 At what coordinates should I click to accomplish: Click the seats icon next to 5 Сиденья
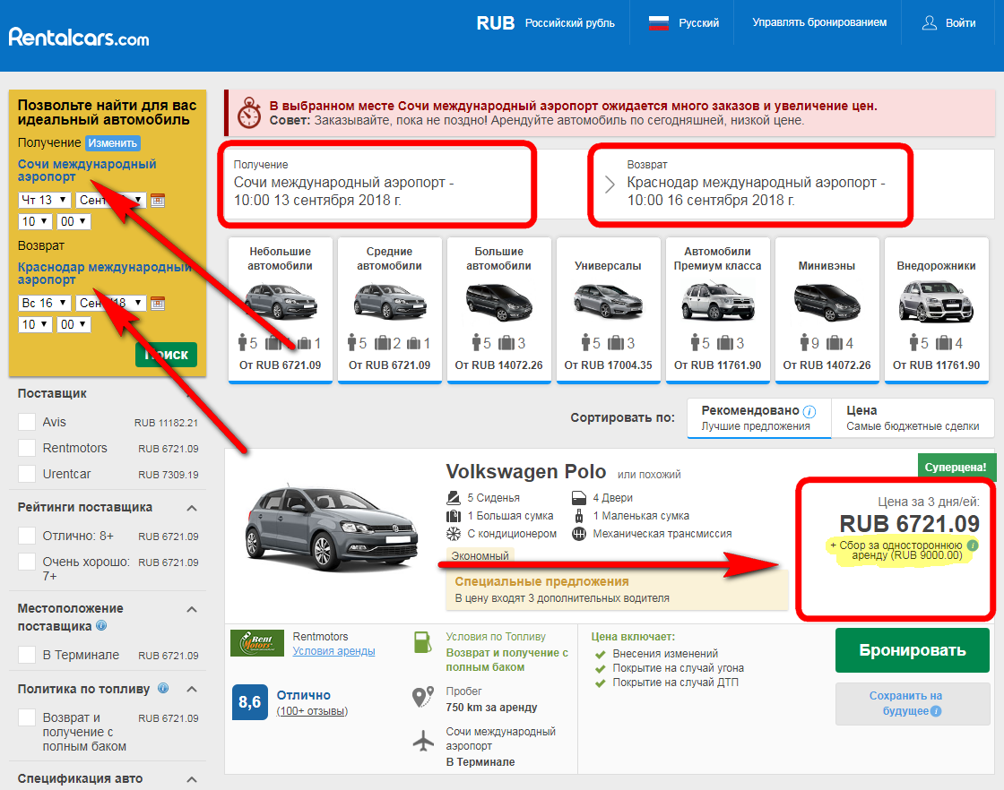tap(454, 498)
